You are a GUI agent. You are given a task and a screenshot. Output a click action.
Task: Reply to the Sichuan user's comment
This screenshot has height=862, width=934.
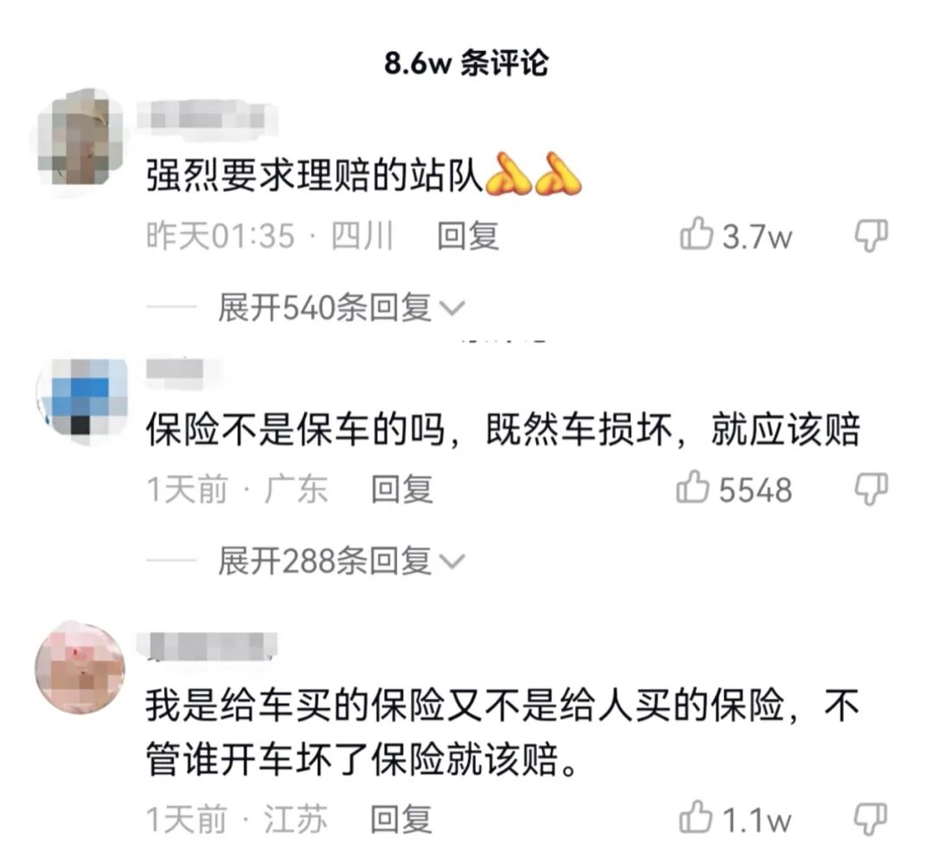click(468, 235)
